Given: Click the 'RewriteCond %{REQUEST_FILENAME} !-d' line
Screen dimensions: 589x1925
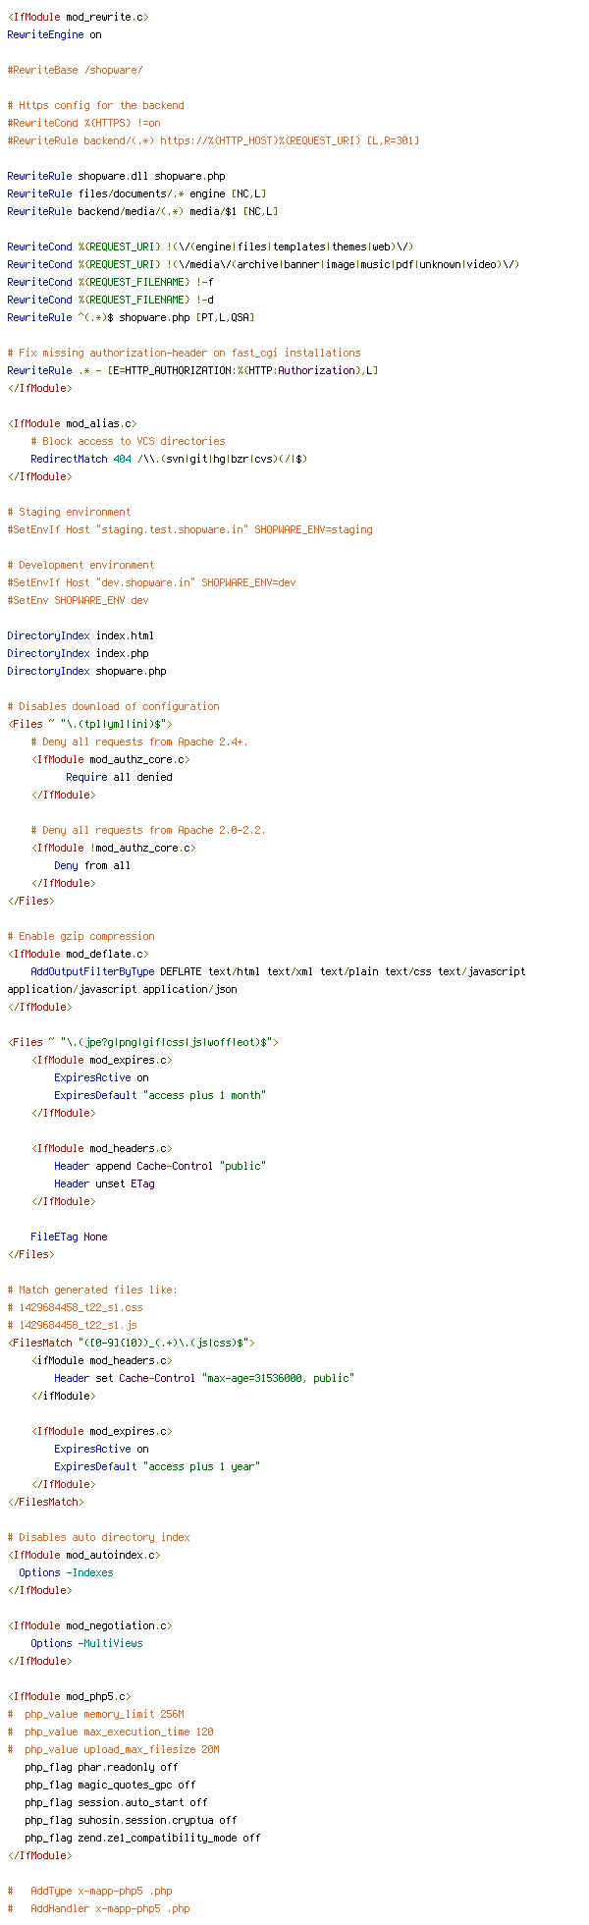Looking at the screenshot, I should click(110, 300).
